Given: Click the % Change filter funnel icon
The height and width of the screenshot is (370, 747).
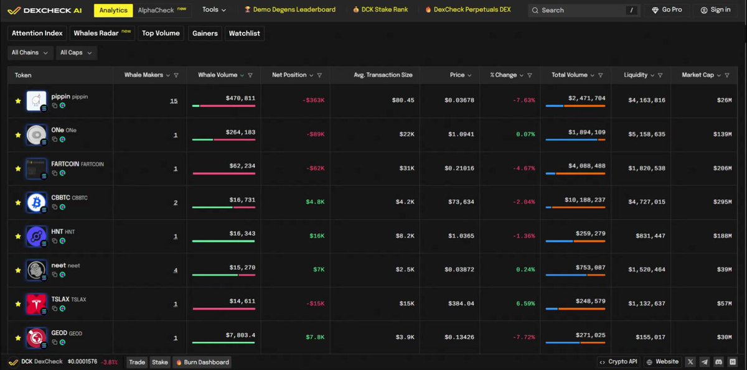Looking at the screenshot, I should click(x=530, y=75).
